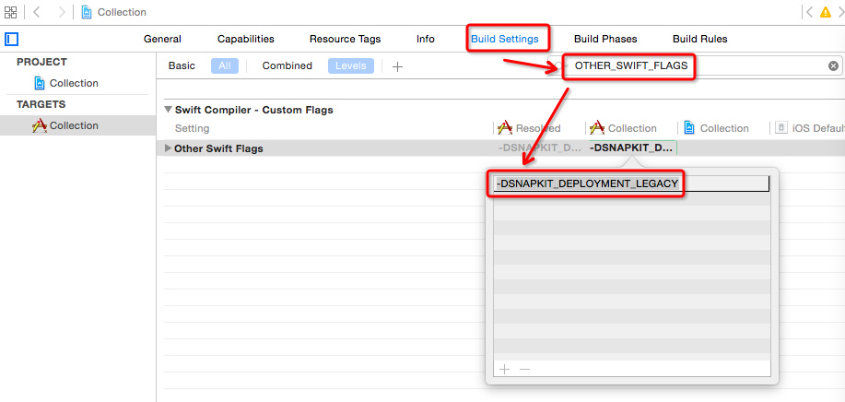Viewport: 845px width, 402px height.
Task: Click the iOS Default column header
Action: (x=809, y=128)
